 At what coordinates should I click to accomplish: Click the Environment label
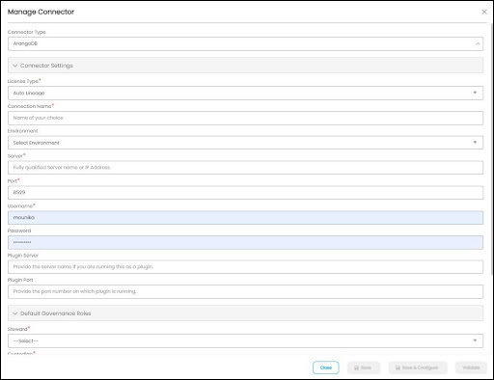[x=22, y=131]
